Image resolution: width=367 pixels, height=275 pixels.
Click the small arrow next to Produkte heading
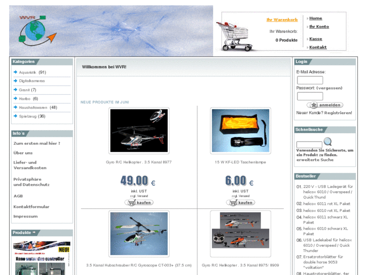[x=34, y=232]
